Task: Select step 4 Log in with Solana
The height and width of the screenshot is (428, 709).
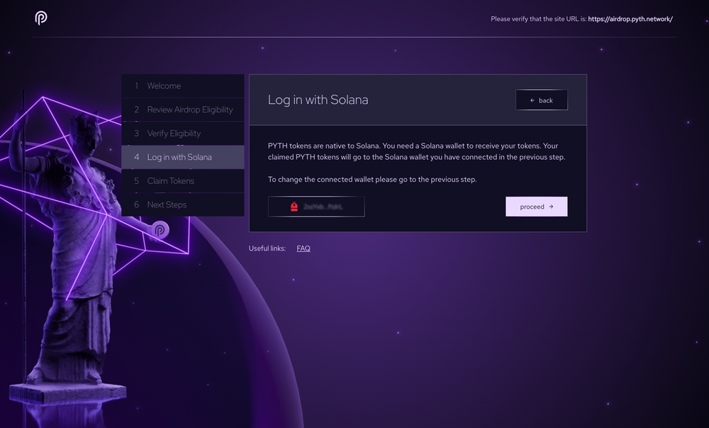Action: pos(183,157)
